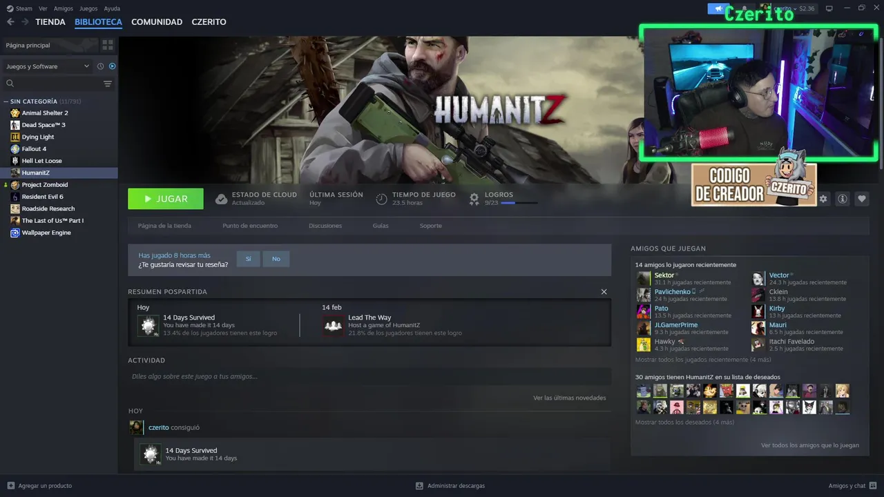Open the Juegos menu
Image resolution: width=884 pixels, height=497 pixels.
[x=88, y=8]
